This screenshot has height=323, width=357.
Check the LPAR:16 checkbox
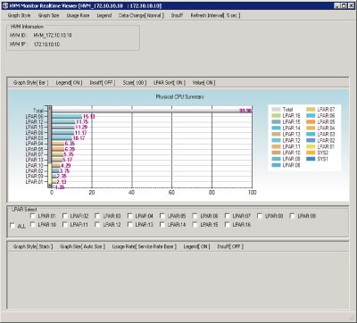pos(227,225)
